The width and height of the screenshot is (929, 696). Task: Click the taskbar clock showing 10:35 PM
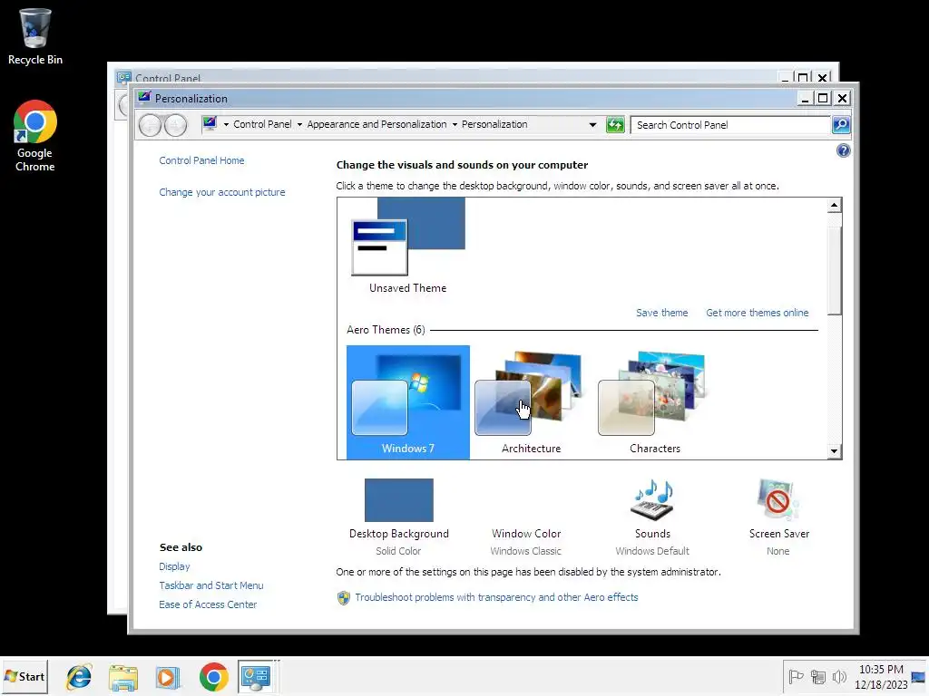pyautogui.click(x=881, y=677)
